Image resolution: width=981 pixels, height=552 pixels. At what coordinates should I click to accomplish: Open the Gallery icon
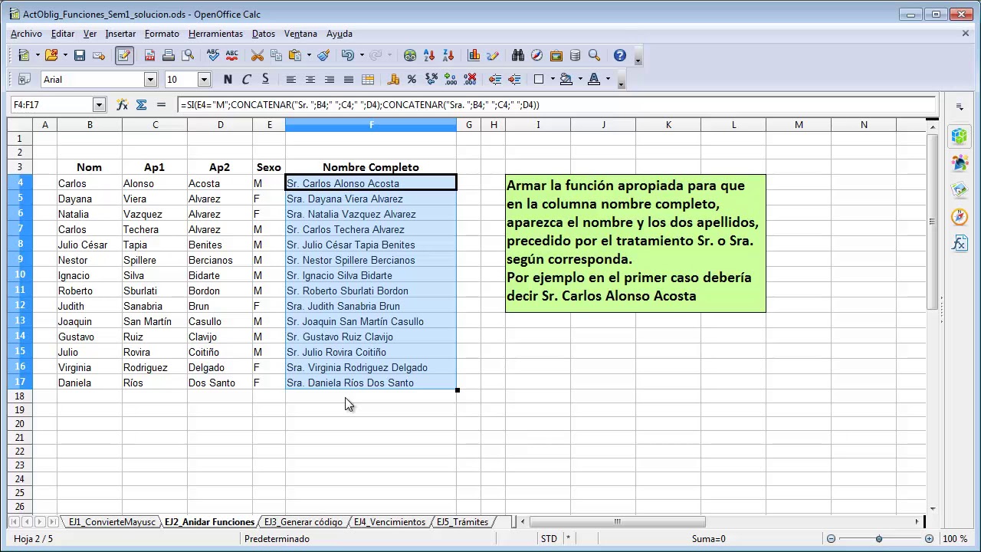[x=556, y=55]
